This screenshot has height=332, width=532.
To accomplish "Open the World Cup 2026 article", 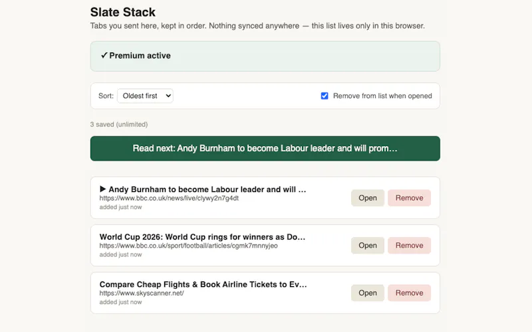I will 368,245.
